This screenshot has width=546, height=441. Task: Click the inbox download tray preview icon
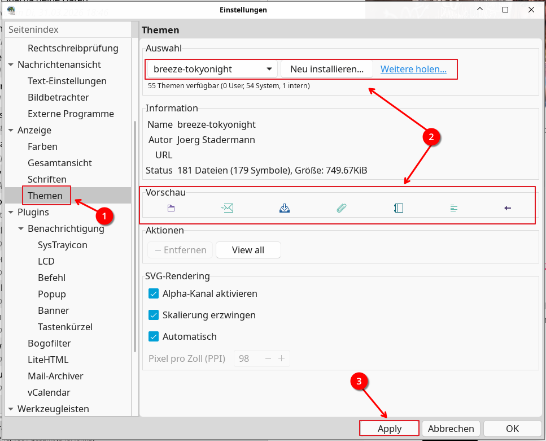[285, 208]
